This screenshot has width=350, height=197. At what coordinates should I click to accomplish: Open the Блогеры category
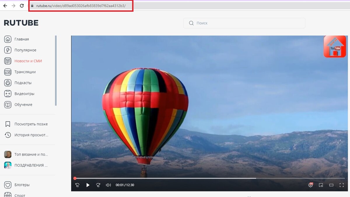(x=22, y=185)
